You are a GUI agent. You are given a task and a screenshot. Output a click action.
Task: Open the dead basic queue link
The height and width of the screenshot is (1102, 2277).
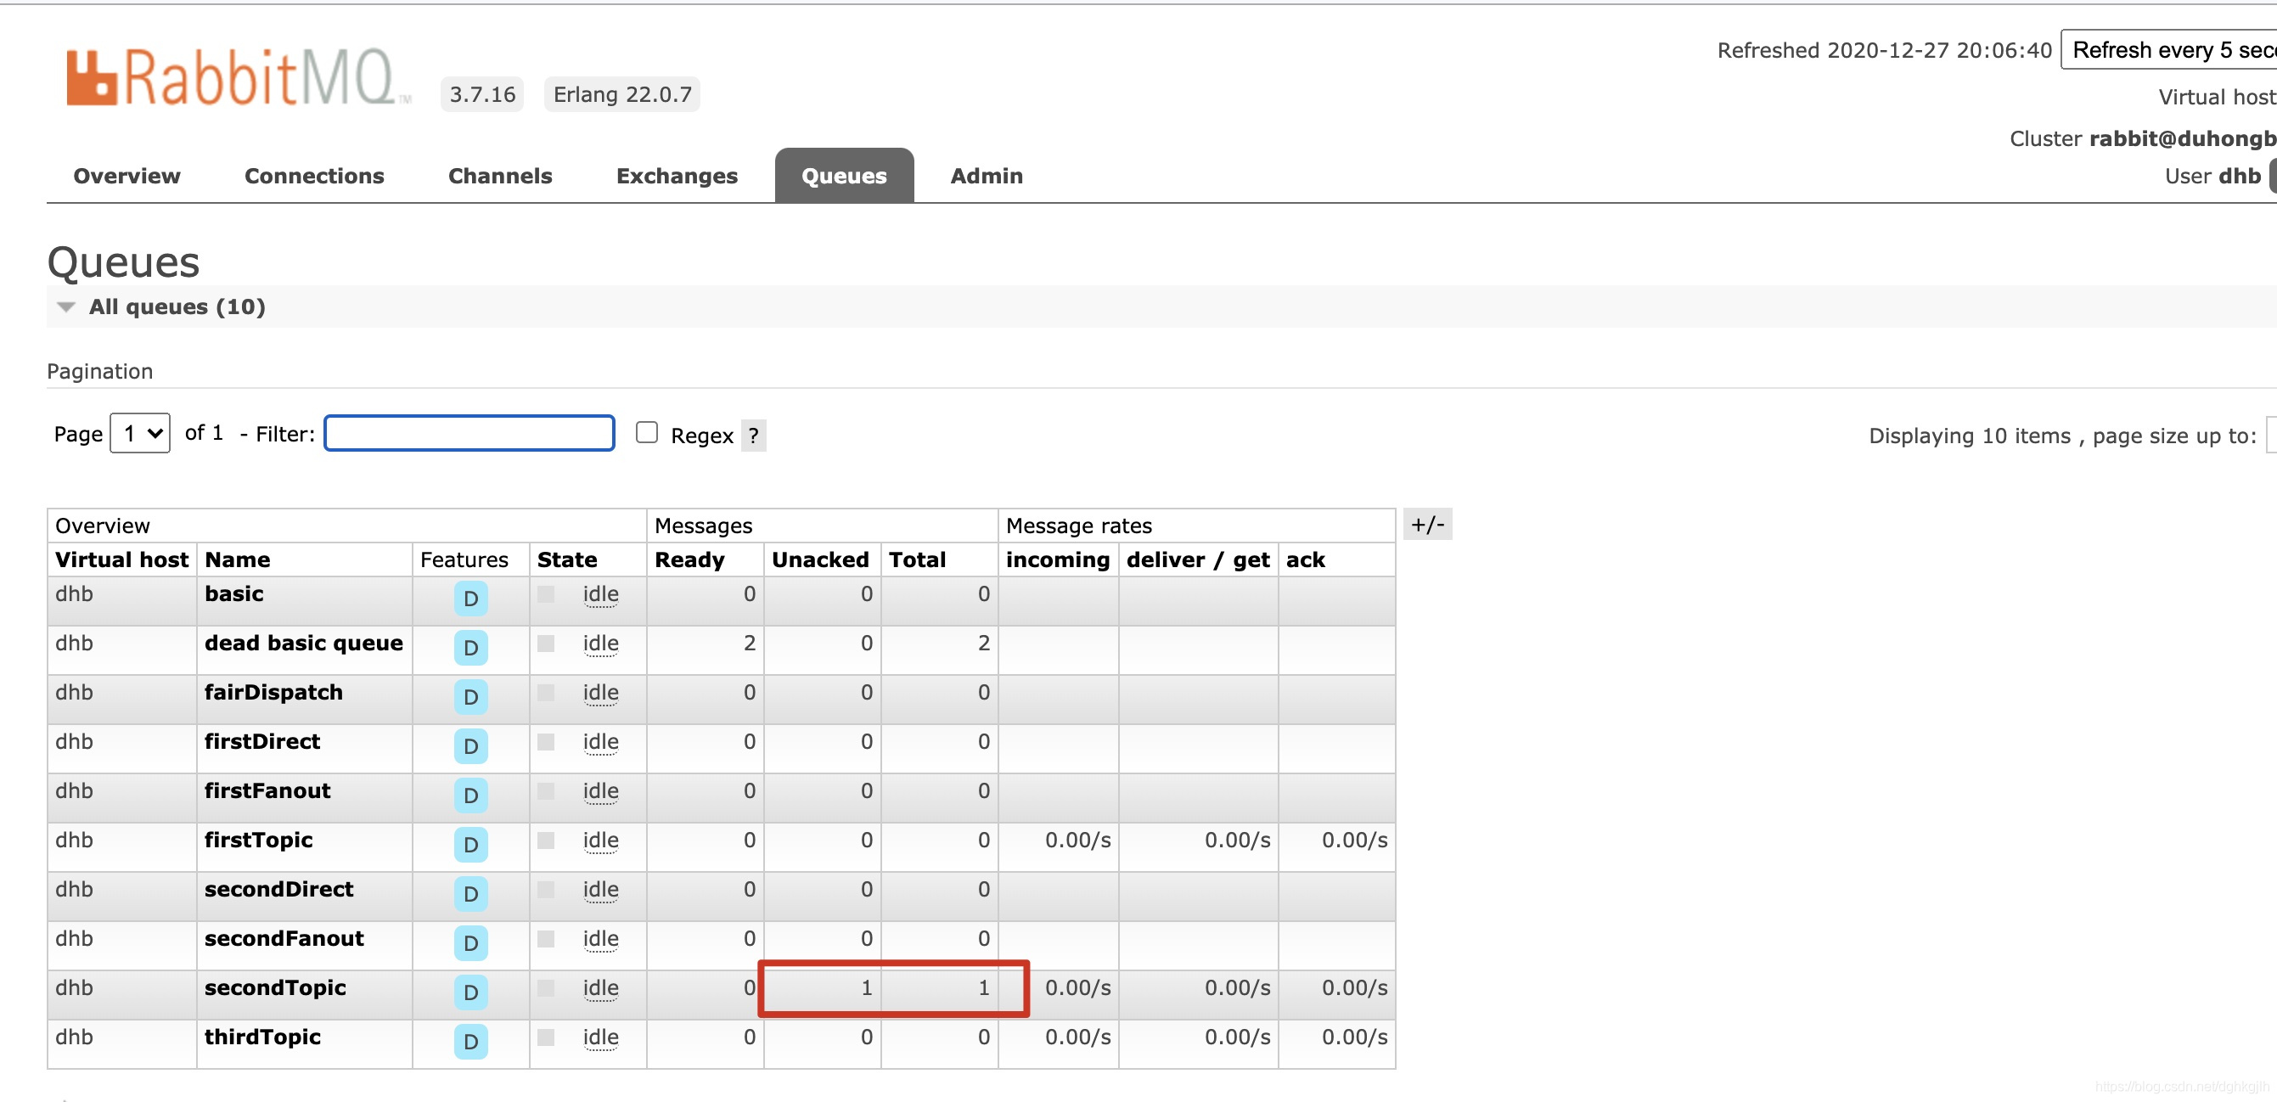(x=303, y=644)
